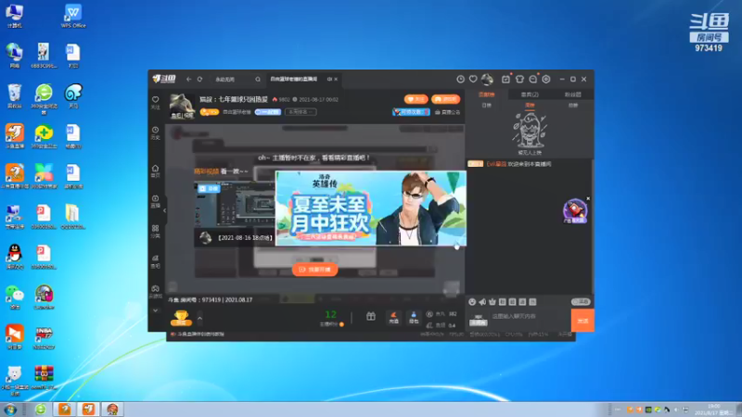Screen dimensions: 742x417
Task: Open the gamepad 云游戏 item in sidebar
Action: (155, 292)
